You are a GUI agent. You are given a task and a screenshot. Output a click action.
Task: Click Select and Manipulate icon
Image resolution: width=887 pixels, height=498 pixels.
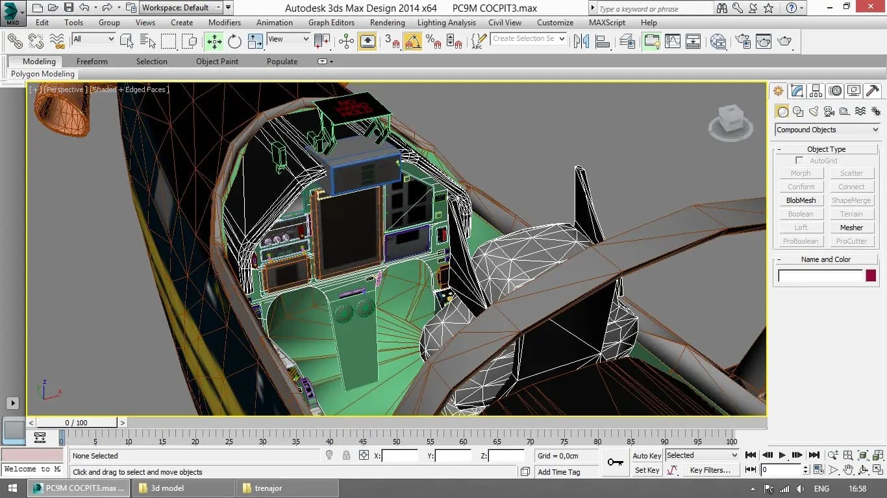pos(347,41)
